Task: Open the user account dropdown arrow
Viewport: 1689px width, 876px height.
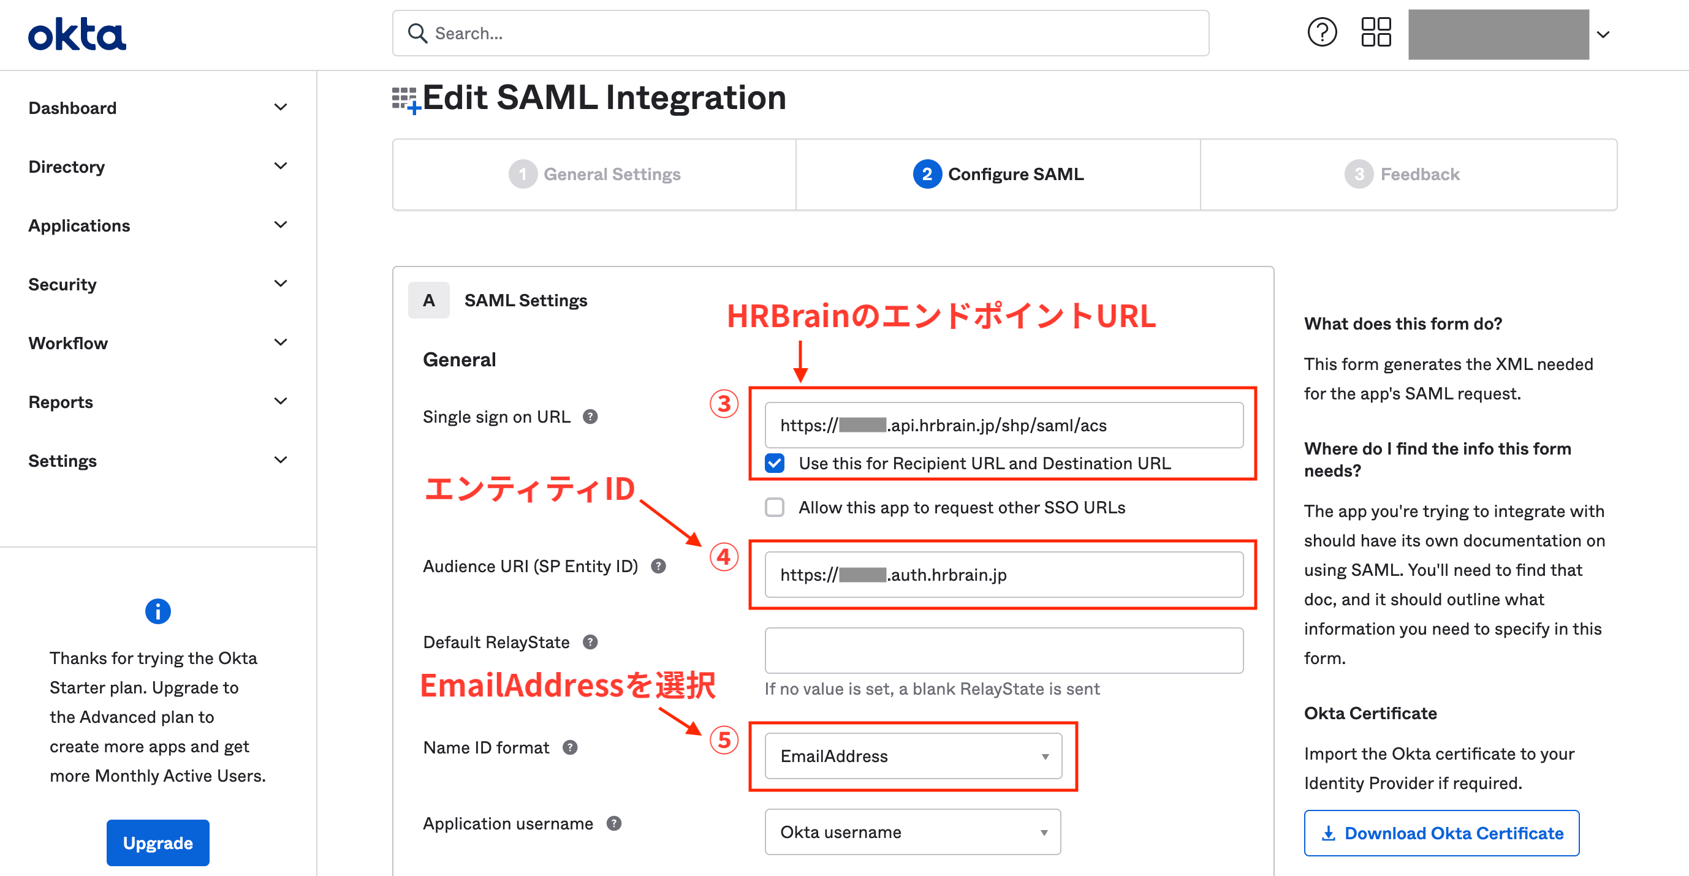Action: tap(1603, 35)
